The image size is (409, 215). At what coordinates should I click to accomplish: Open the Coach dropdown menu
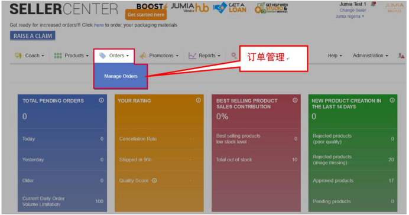tap(30, 56)
